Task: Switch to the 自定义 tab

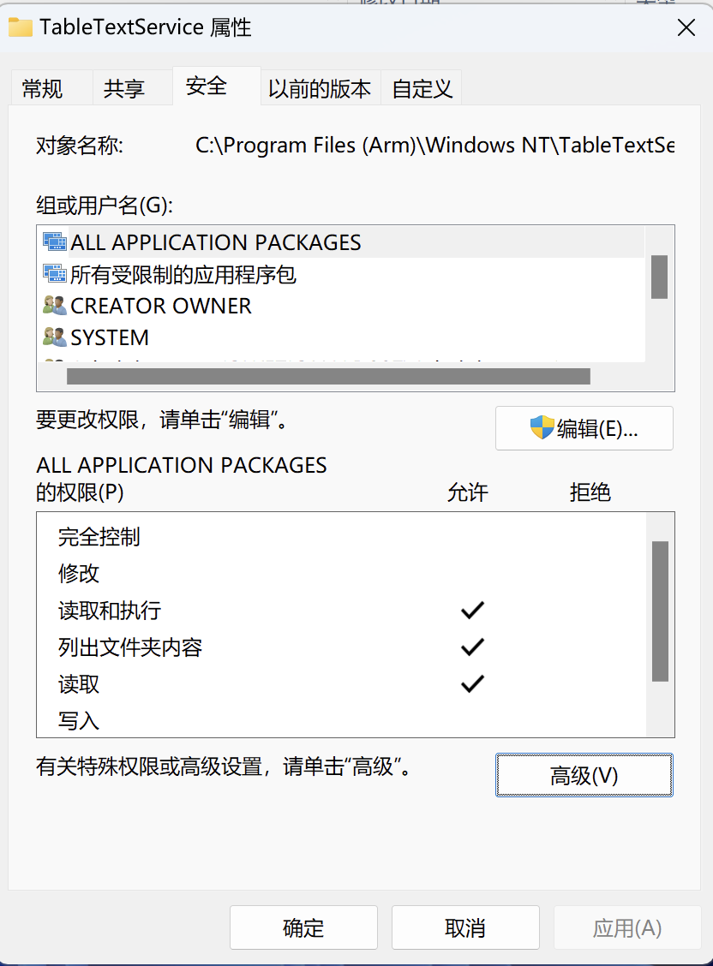Action: tap(422, 89)
